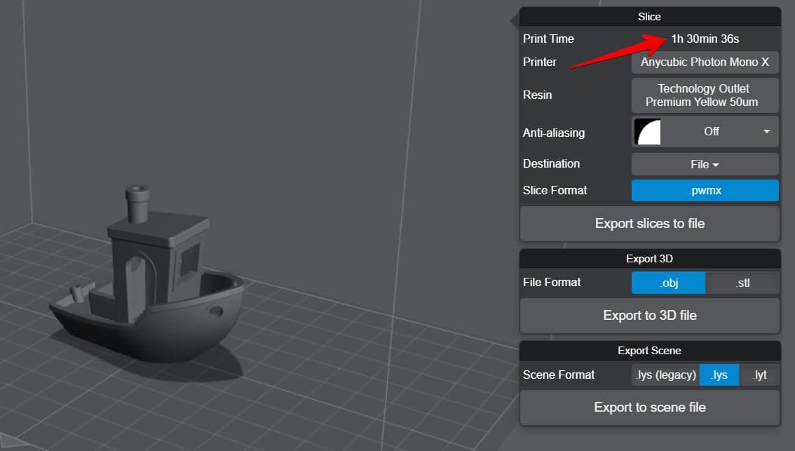Switch the 3D file format to .stl

743,282
